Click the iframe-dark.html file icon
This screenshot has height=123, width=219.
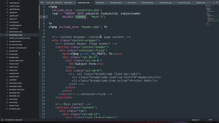click(7, 60)
